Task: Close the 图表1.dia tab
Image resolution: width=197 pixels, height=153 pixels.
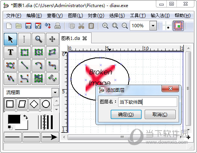Action: 85,38
